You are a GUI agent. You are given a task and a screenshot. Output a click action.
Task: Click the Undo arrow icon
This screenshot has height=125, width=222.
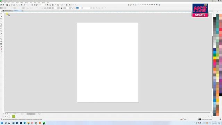[x=24, y=5]
